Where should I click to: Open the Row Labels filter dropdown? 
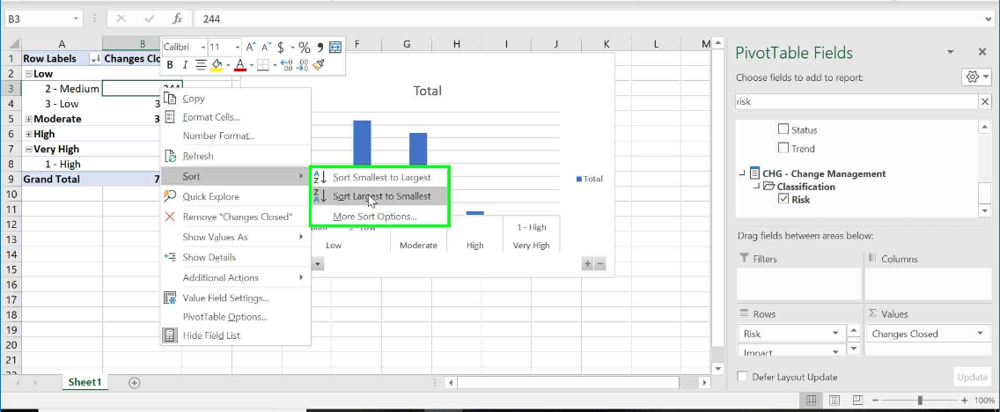point(96,59)
